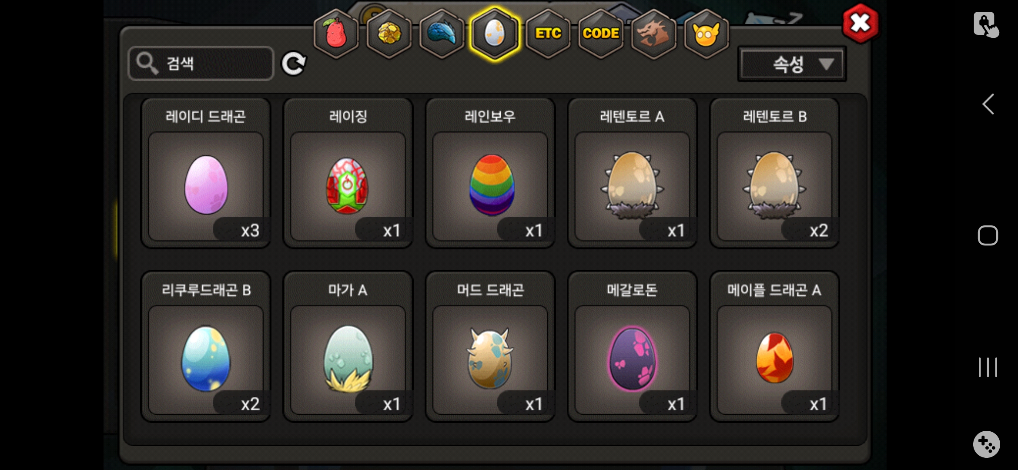Open the blue dragon scale tab
Viewport: 1018px width, 470px height.
click(x=442, y=34)
